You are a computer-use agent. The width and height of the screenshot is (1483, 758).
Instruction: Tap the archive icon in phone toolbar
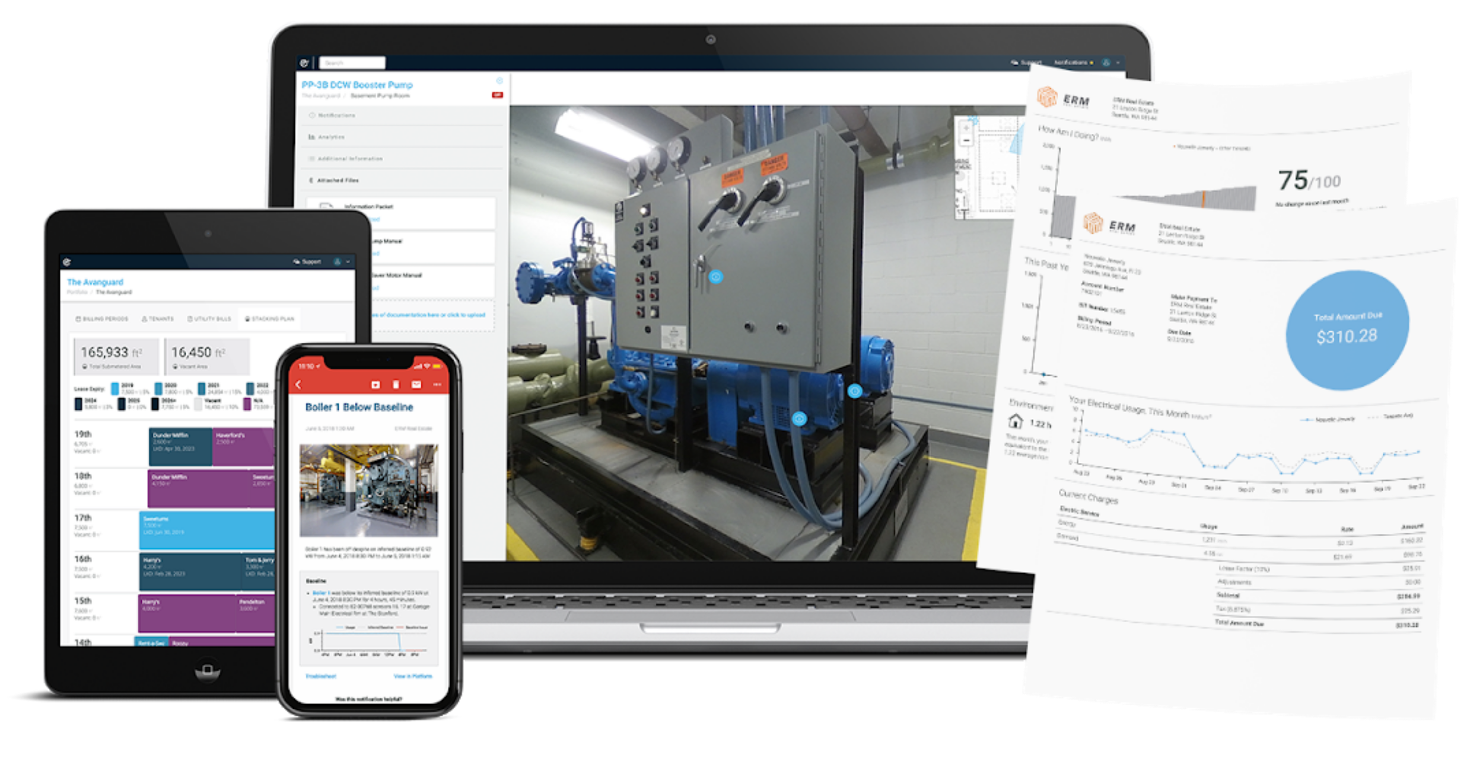tap(375, 385)
